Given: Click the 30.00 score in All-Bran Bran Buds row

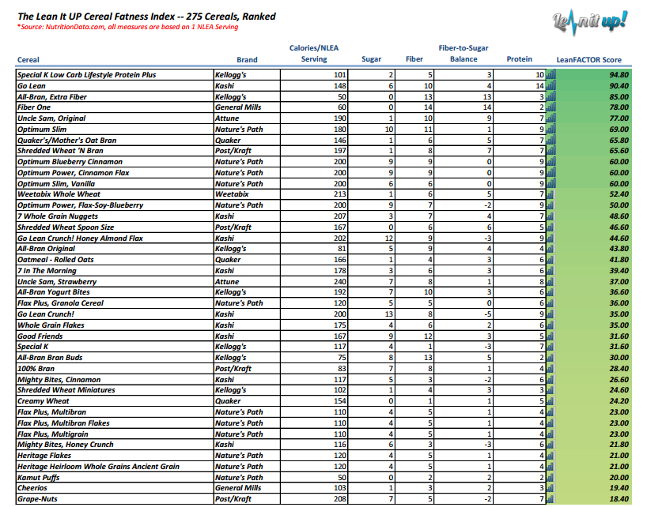Looking at the screenshot, I should [619, 358].
